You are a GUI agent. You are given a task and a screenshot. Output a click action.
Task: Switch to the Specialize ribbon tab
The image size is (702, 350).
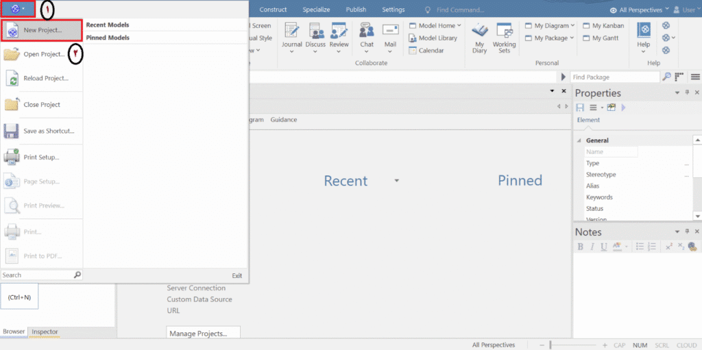pos(316,10)
